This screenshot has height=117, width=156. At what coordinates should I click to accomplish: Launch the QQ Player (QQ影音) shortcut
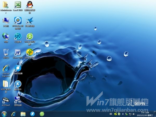18,36
